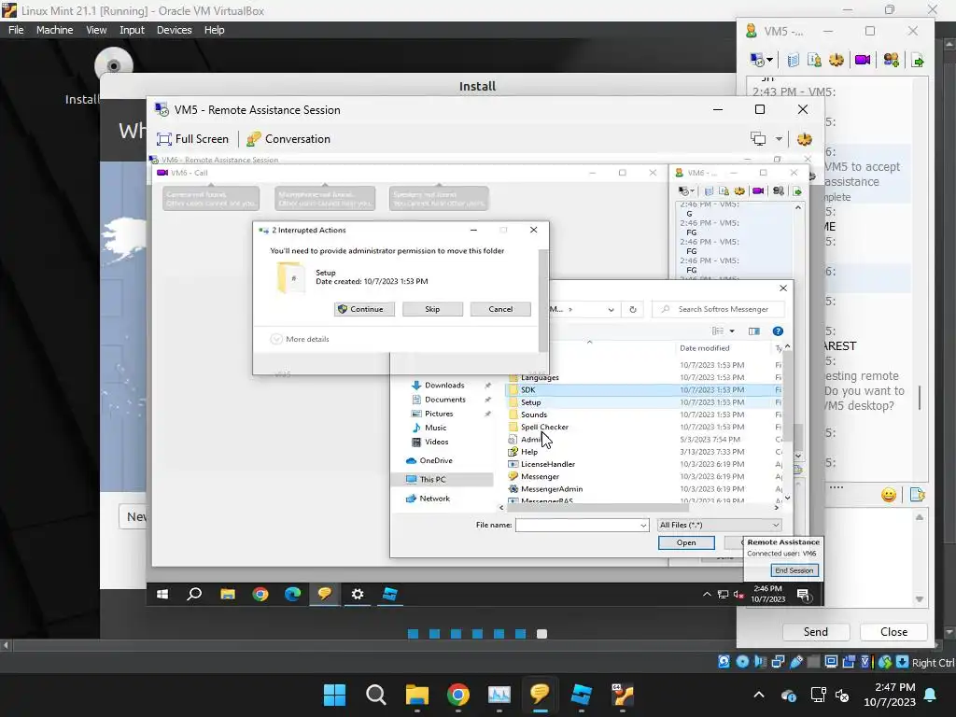Open the VirtualBox Devices menu
The height and width of the screenshot is (717, 956).
[174, 30]
